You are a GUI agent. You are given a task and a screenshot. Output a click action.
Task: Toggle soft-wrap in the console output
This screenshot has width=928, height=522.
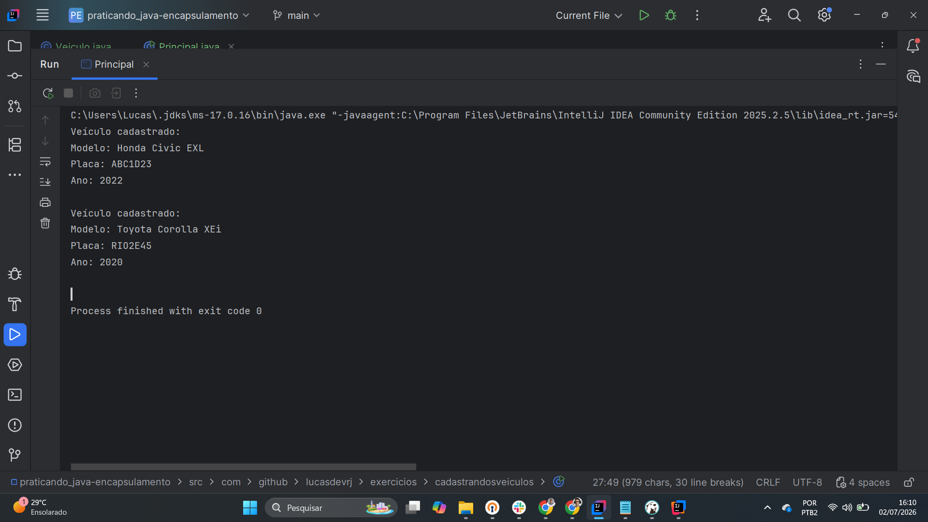coord(45,161)
